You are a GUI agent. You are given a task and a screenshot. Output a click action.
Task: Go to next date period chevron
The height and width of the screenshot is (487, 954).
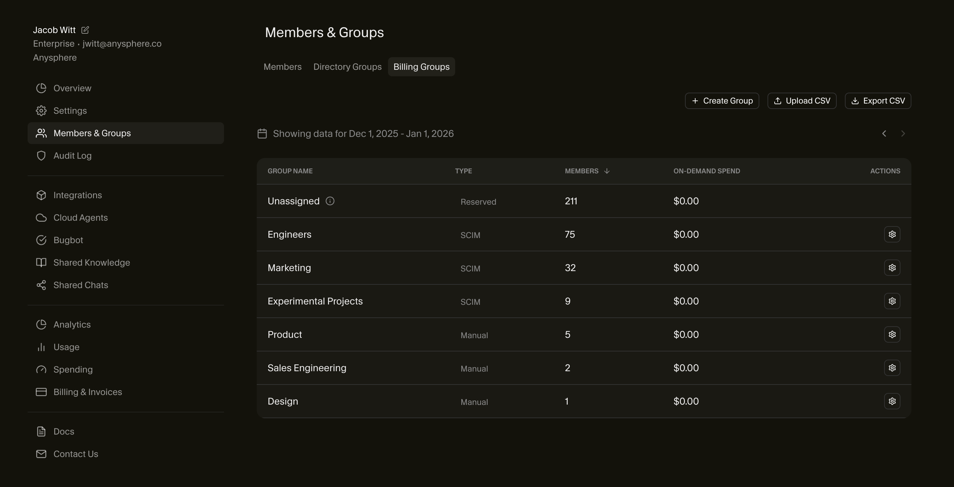click(903, 133)
